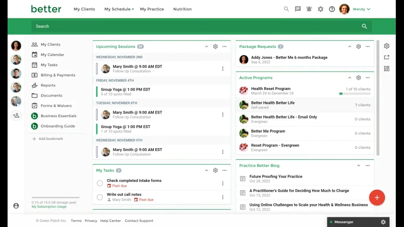Viewport: 404px width, 227px height.
Task: Open the Help Center footer link
Action: click(x=110, y=221)
